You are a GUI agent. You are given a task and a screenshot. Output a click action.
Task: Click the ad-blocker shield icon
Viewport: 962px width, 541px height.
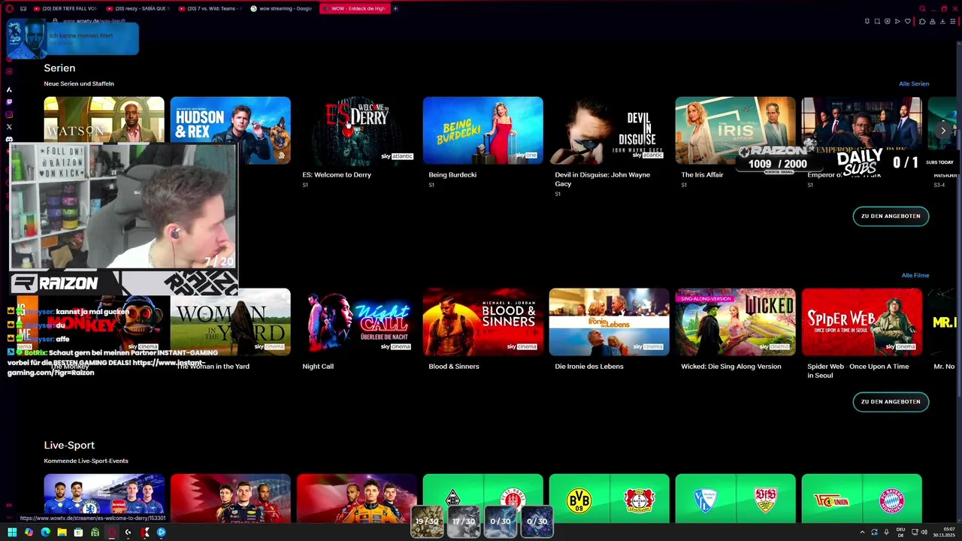887,21
